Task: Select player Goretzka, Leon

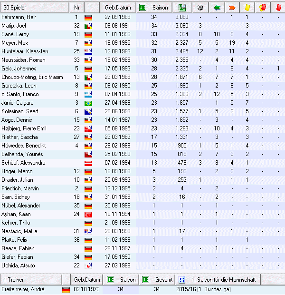Action: click(19, 86)
